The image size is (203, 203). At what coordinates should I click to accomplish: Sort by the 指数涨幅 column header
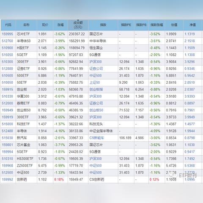tap(156, 25)
